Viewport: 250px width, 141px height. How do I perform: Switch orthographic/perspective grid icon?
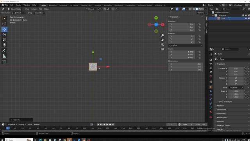pyautogui.click(x=162, y=49)
